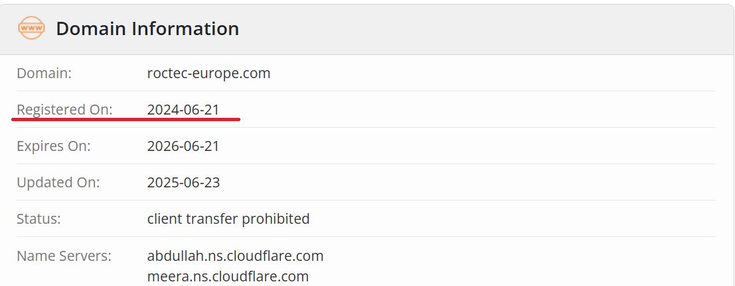Click the Updated On label
The width and height of the screenshot is (735, 286).
[x=58, y=182]
